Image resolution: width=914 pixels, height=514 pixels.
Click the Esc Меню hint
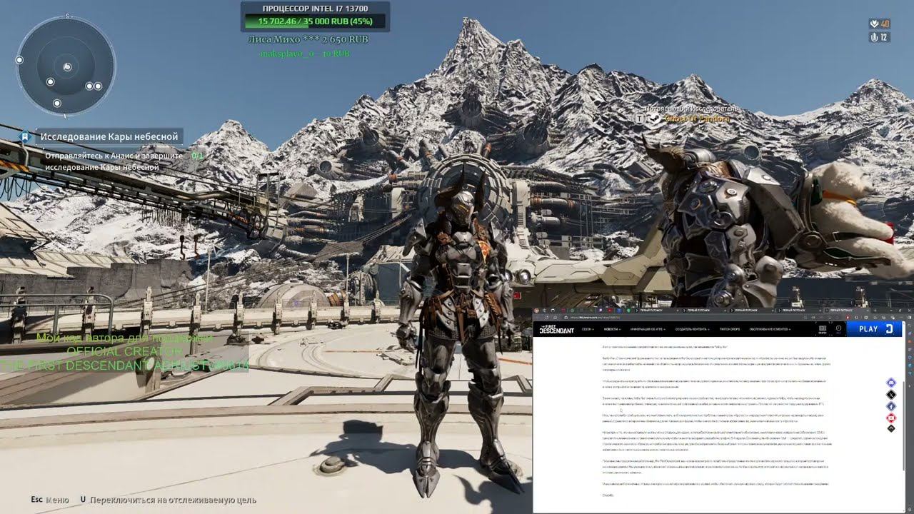coord(50,500)
